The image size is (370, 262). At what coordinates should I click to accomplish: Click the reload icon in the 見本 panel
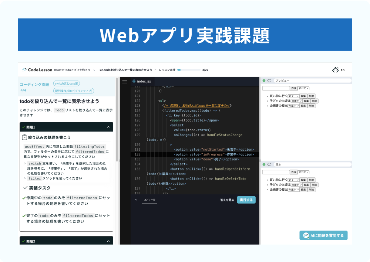269,164
